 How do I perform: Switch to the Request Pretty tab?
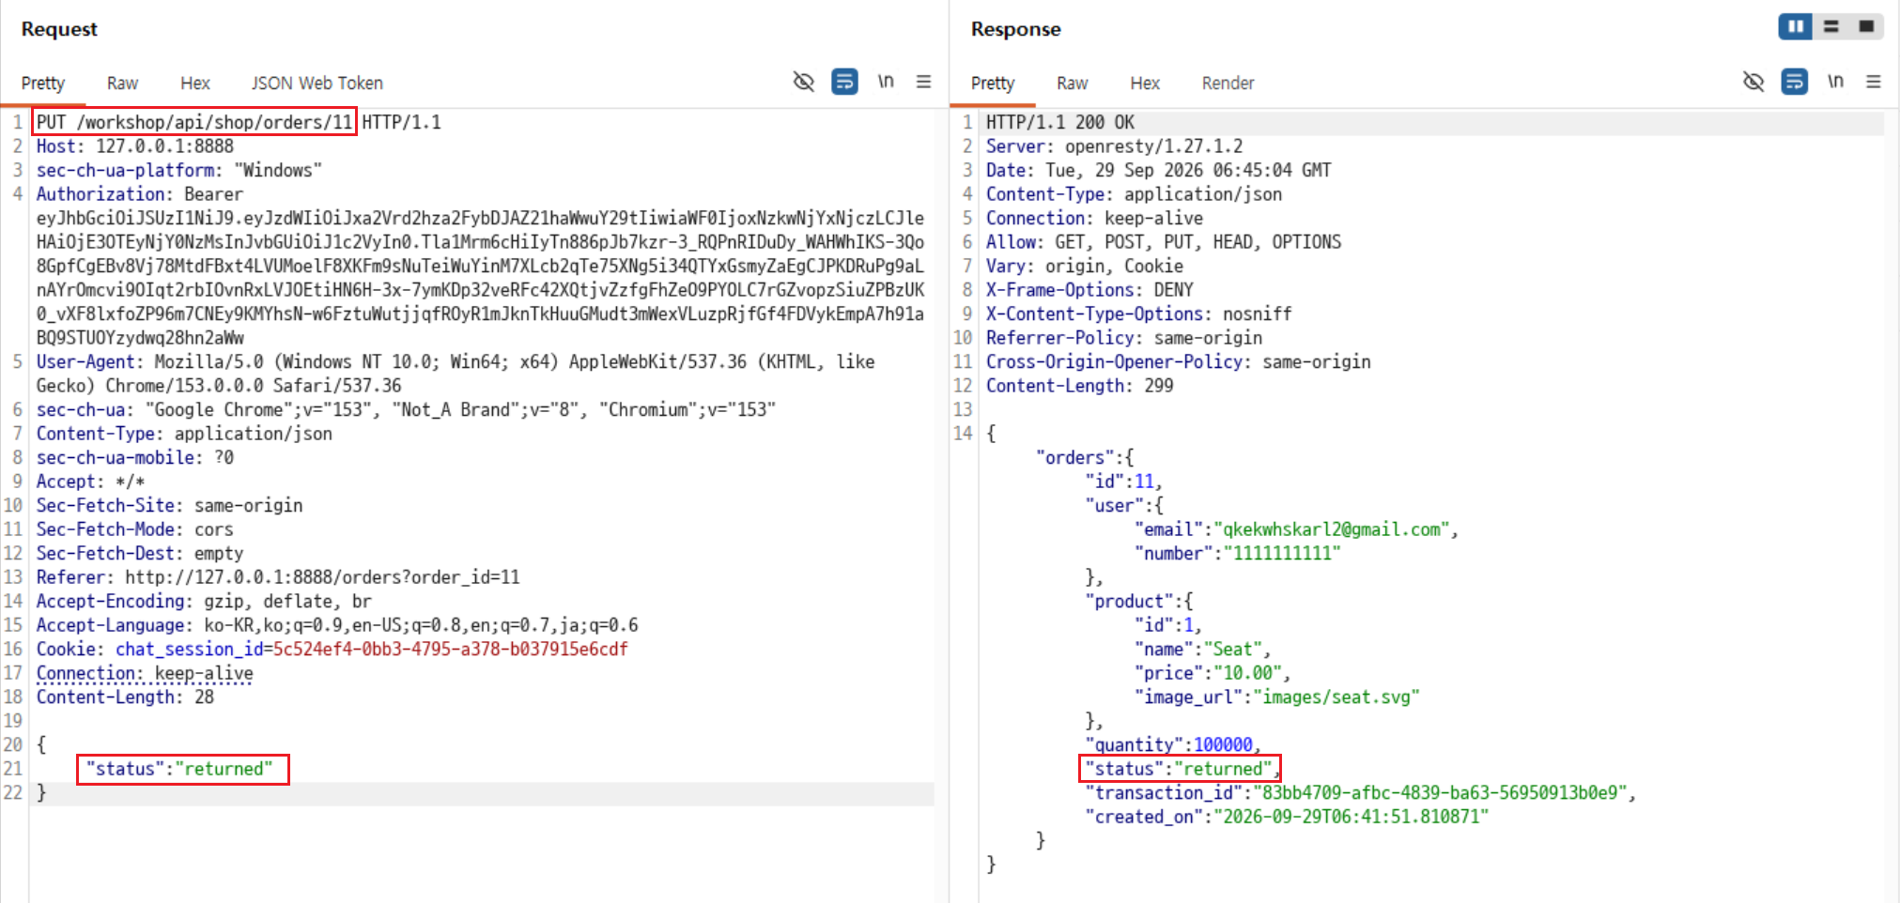(43, 84)
